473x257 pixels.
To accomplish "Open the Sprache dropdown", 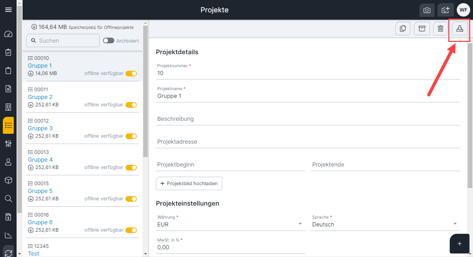I will coord(385,224).
